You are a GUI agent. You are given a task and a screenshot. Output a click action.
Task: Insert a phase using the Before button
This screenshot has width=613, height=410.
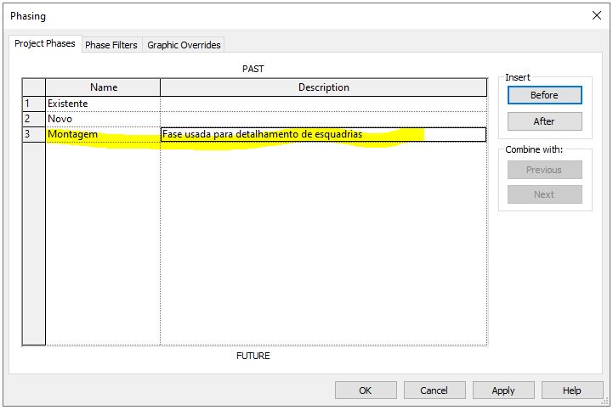click(x=545, y=95)
